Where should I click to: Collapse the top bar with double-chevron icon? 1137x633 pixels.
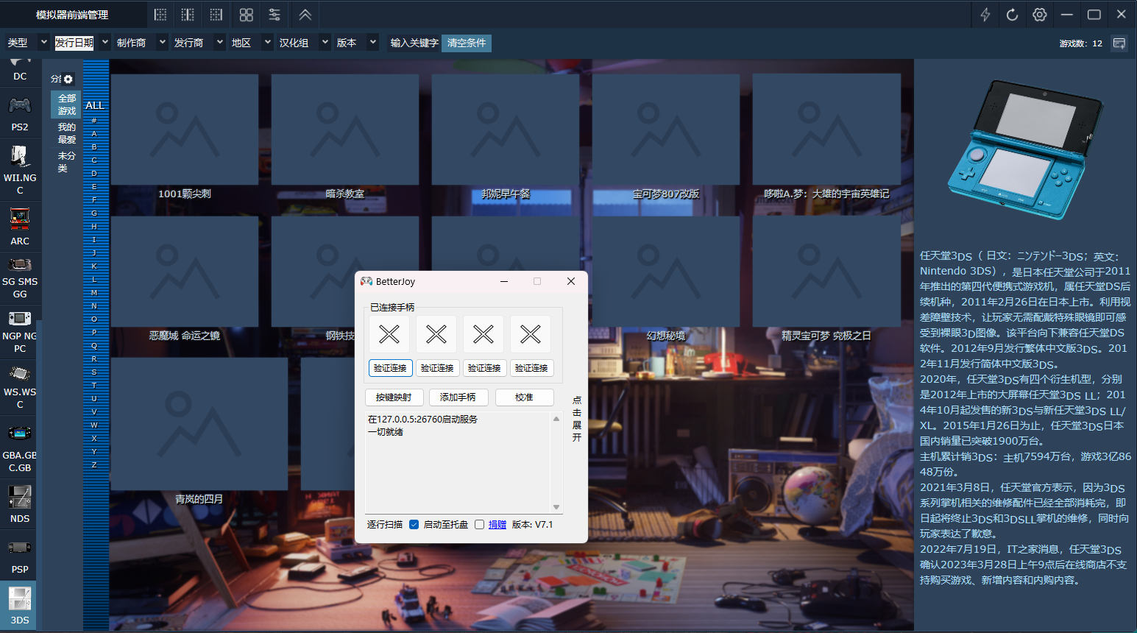pyautogui.click(x=305, y=15)
